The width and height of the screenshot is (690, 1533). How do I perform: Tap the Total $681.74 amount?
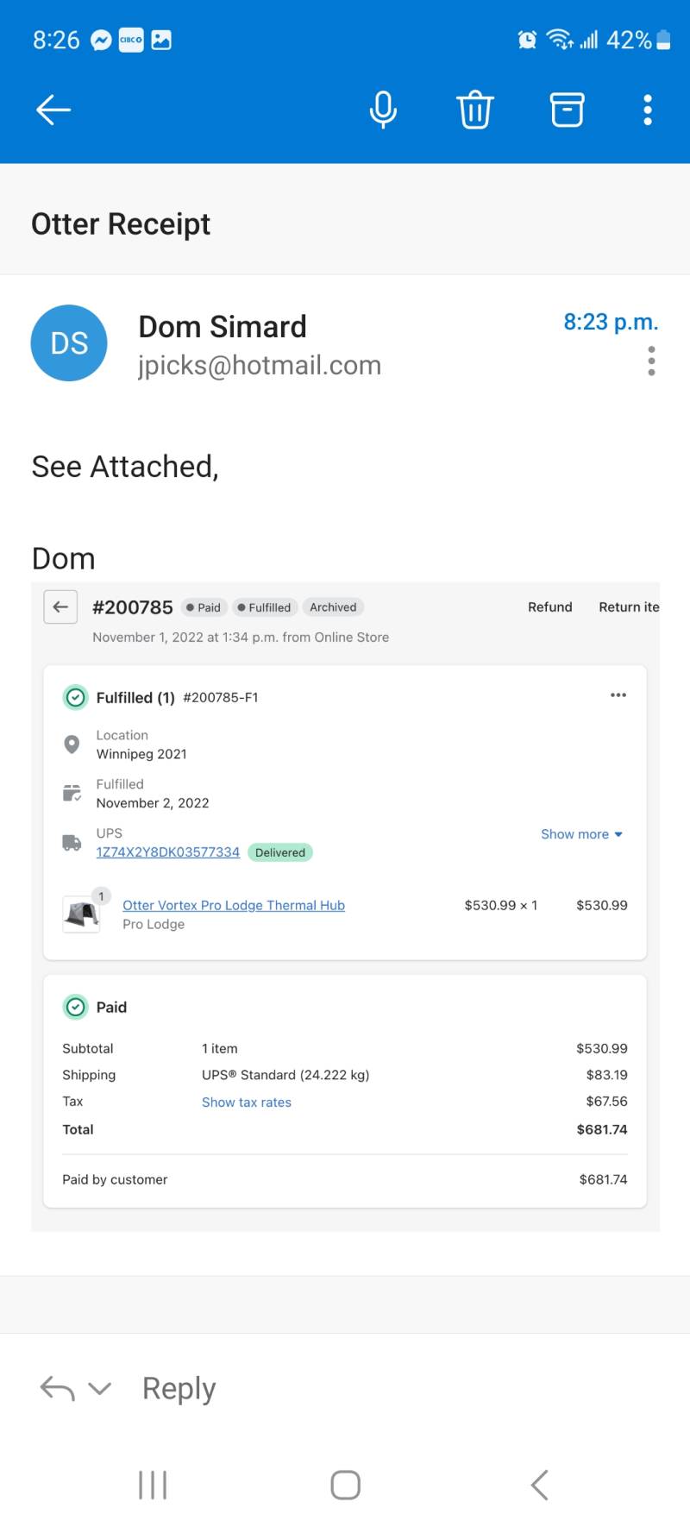[602, 1129]
